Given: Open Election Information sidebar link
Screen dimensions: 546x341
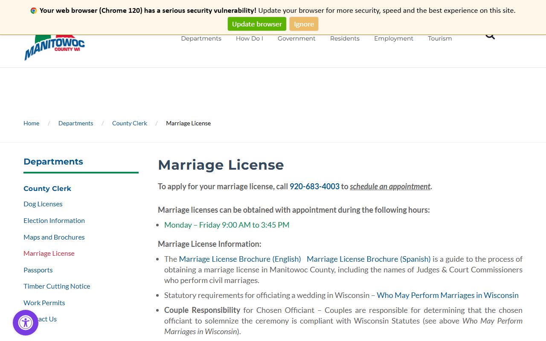Looking at the screenshot, I should click(54, 220).
